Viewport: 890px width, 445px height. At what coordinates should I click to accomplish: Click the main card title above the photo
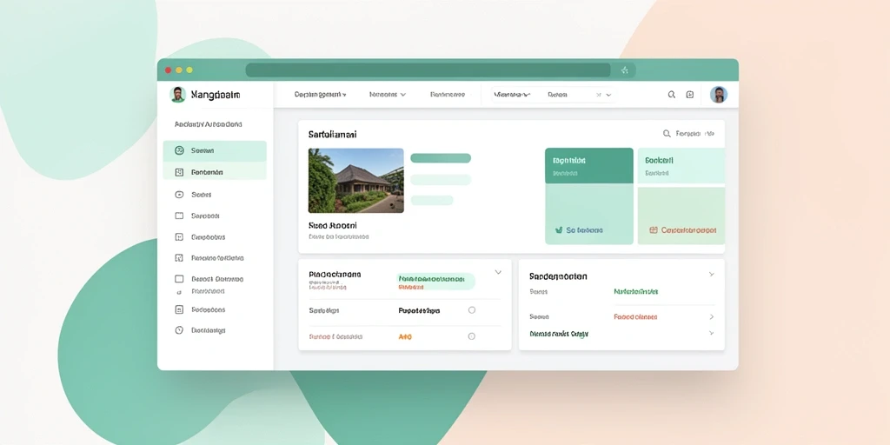(x=333, y=135)
